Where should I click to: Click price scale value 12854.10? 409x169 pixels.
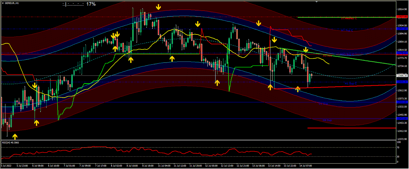point(402,42)
